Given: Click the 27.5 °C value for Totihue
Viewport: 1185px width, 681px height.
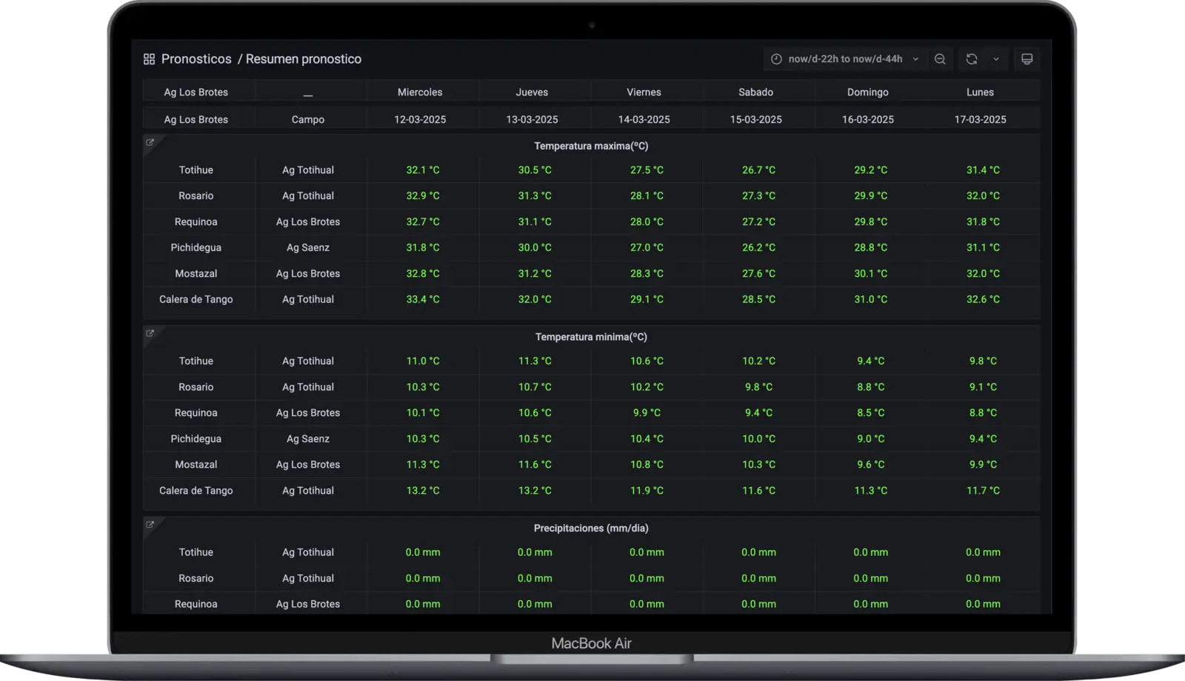Looking at the screenshot, I should [x=647, y=170].
